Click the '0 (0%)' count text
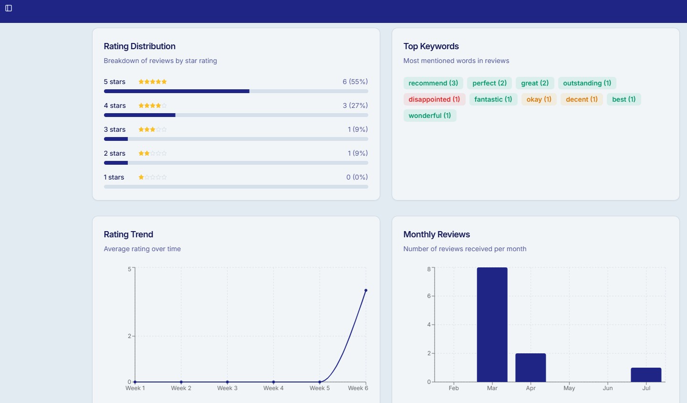 click(x=357, y=177)
